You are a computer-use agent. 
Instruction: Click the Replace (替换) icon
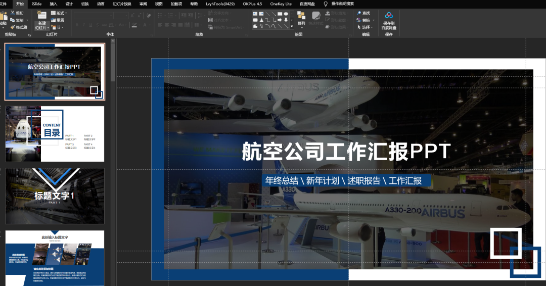[359, 20]
